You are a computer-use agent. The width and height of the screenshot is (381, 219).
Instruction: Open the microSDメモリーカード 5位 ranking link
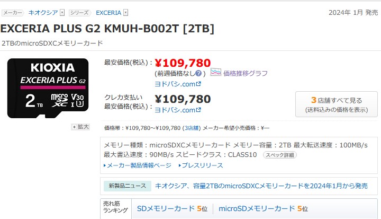(263, 209)
